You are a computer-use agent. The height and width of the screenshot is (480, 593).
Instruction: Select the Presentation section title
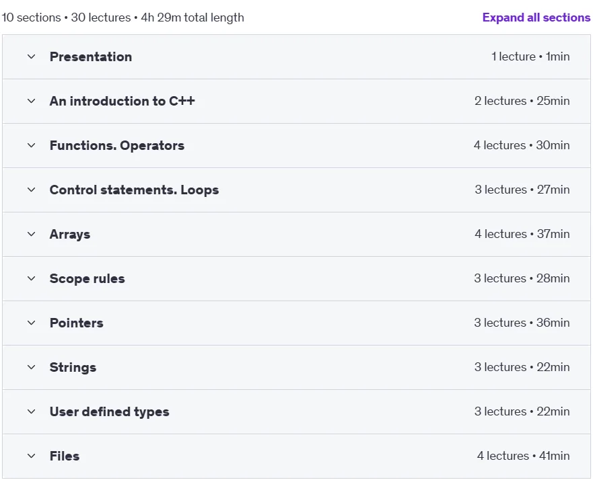click(91, 56)
